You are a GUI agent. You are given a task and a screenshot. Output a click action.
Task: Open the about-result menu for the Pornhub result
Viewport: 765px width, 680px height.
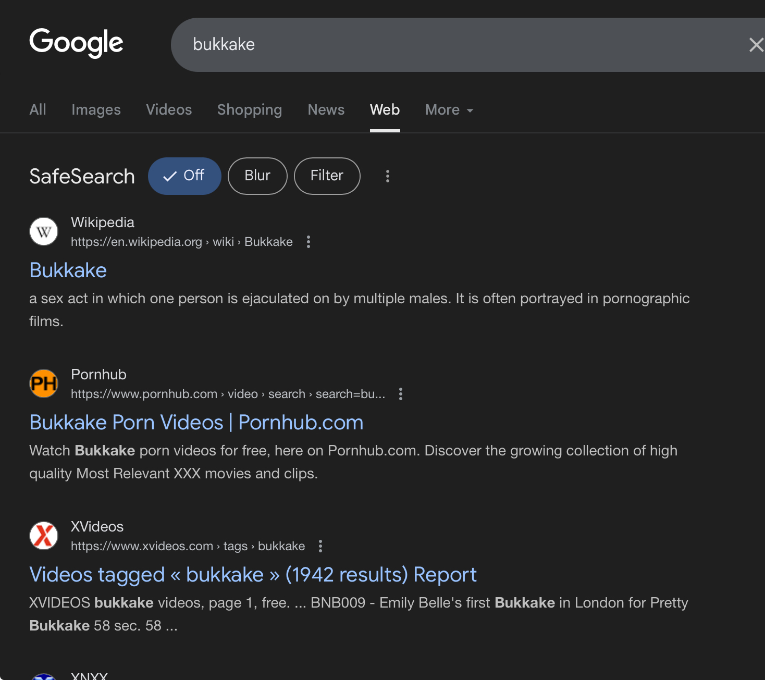point(401,394)
